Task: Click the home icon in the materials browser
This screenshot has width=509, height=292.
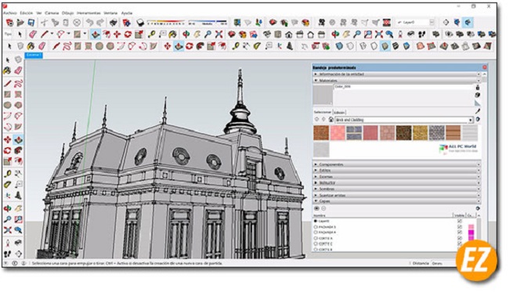Action: [330, 120]
